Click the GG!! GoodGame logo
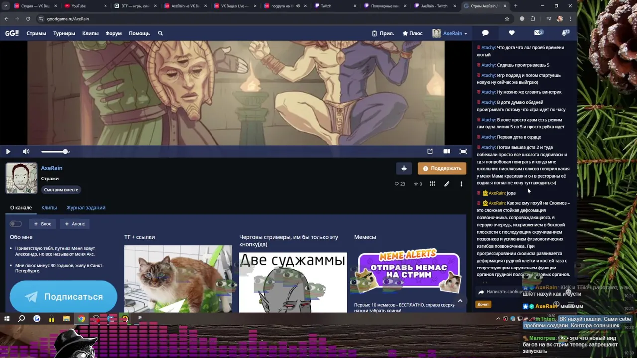637x358 pixels. (x=12, y=33)
